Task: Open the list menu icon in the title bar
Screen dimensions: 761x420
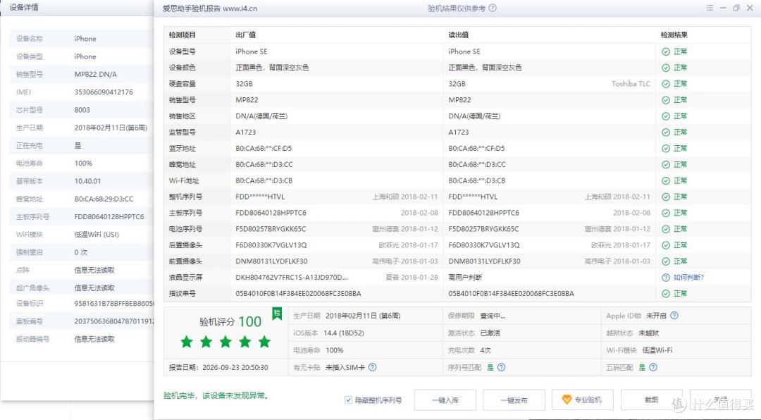Action: 710,8
